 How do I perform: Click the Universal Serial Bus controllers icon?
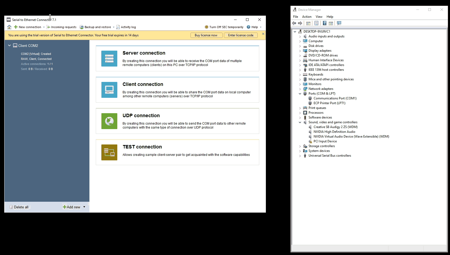(305, 156)
